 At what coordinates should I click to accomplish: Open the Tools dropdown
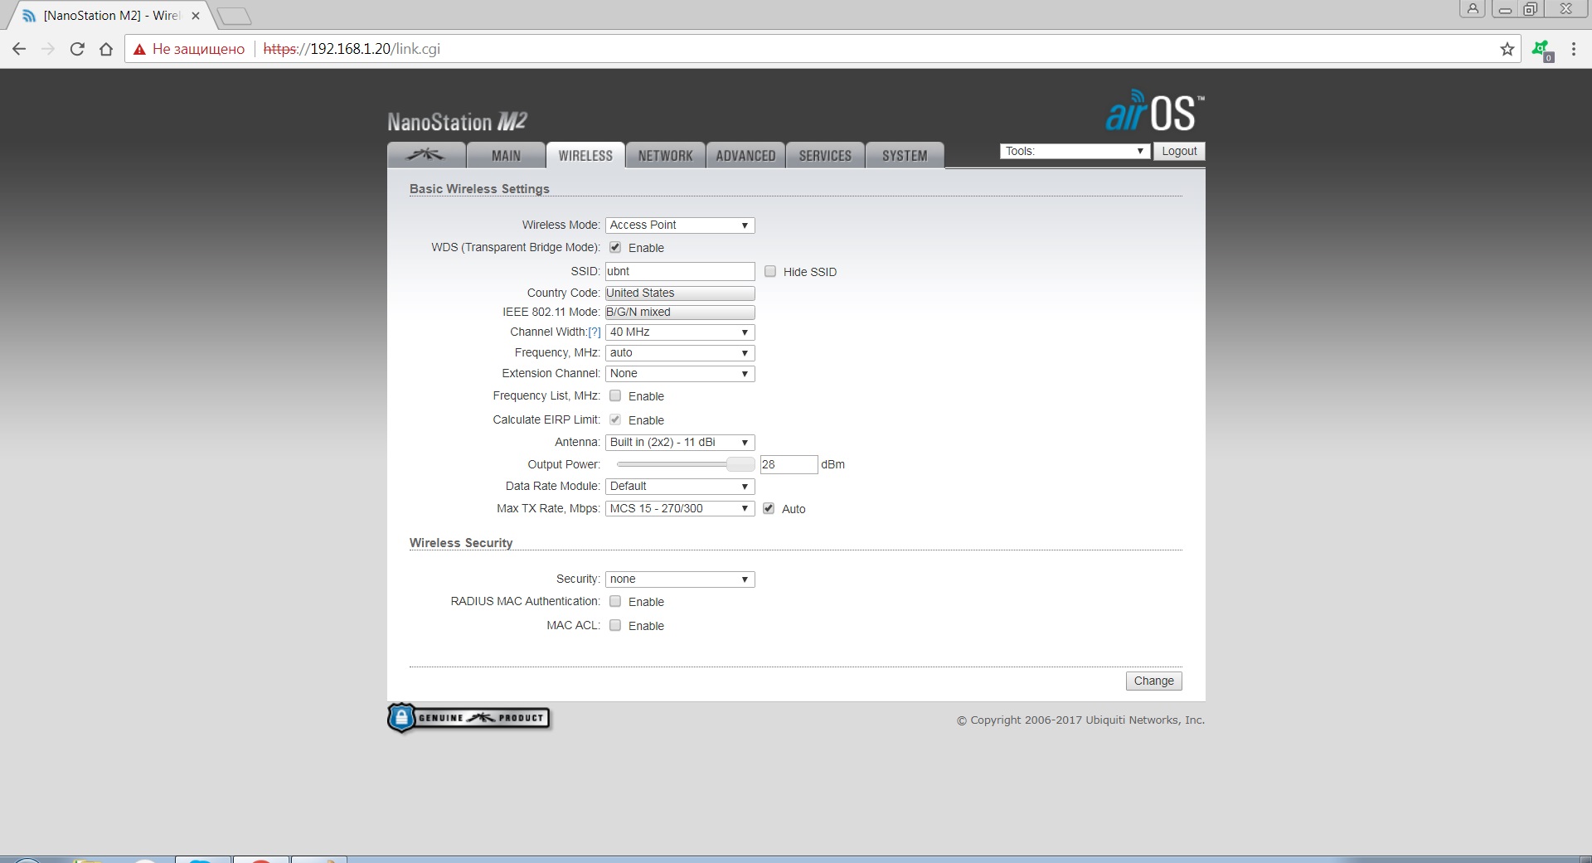pyautogui.click(x=1075, y=151)
